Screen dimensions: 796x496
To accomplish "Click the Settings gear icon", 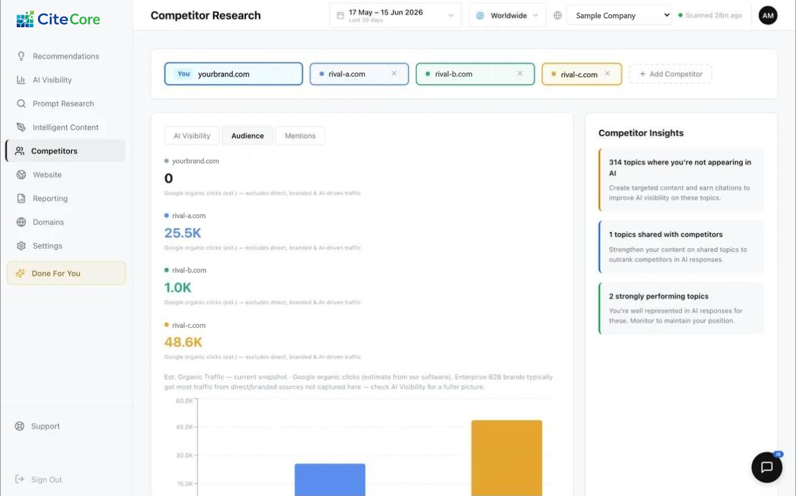I will (x=21, y=245).
